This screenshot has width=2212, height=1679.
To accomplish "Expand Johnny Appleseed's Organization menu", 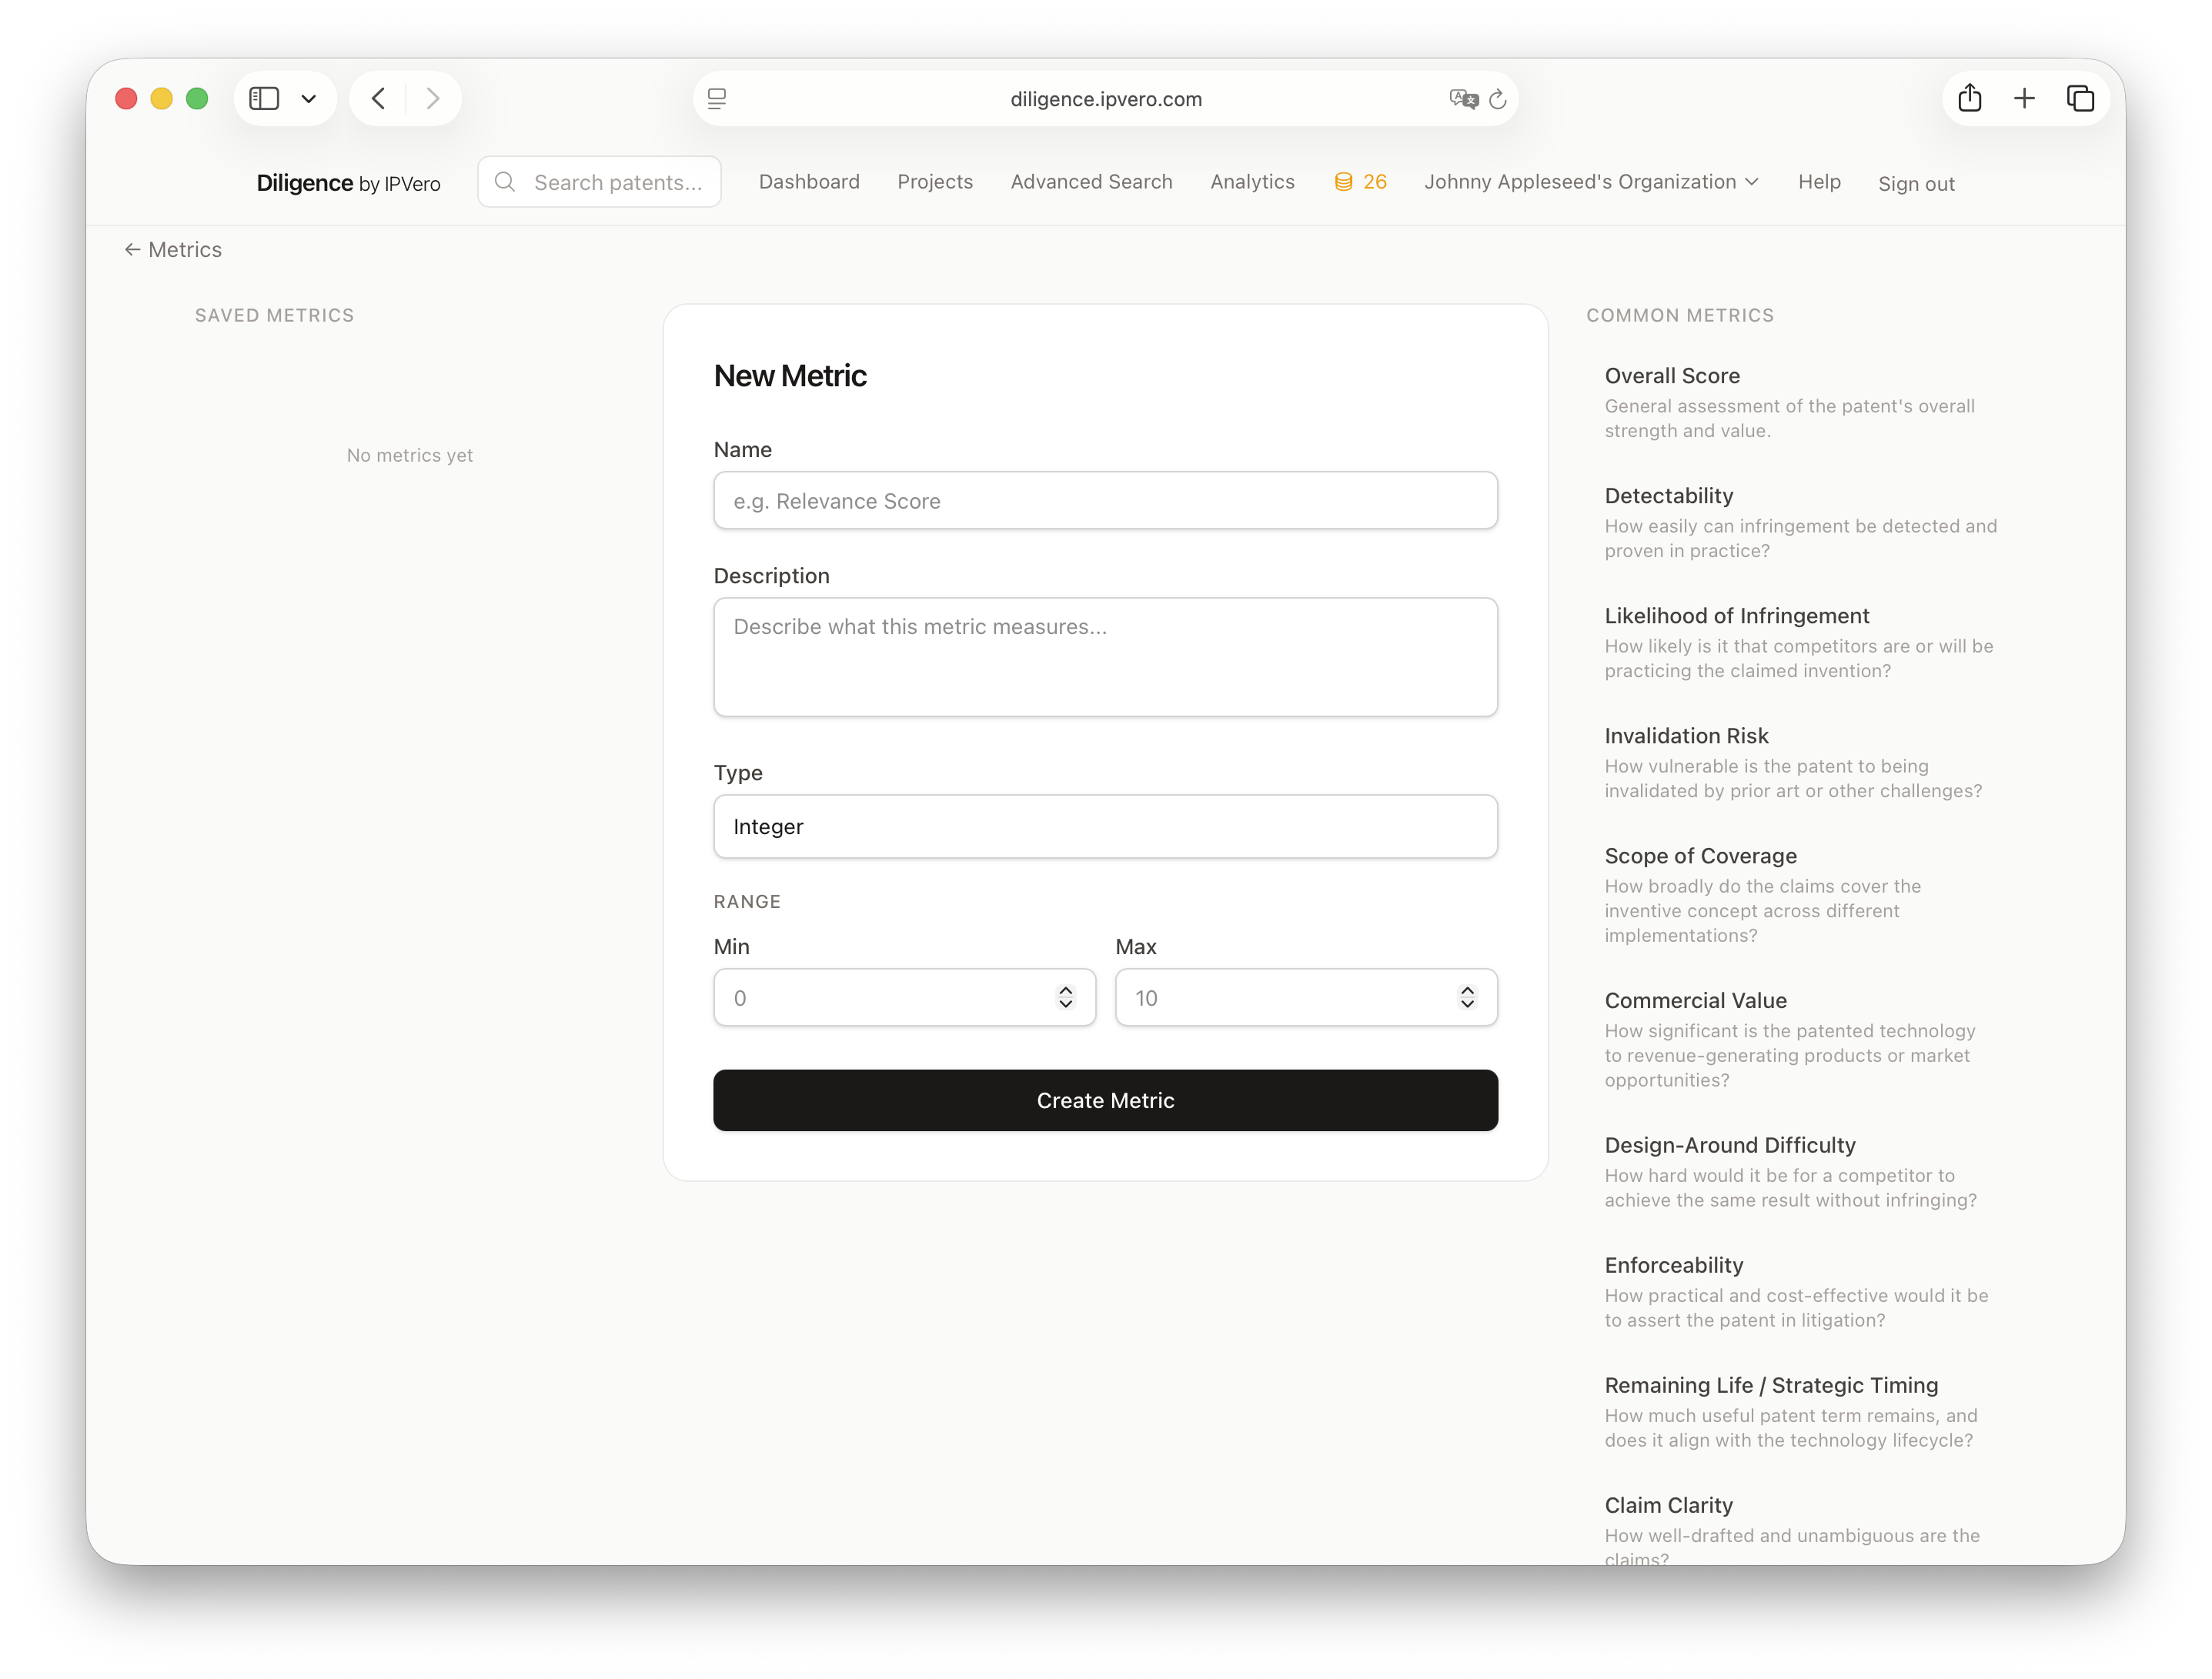I will [1591, 182].
